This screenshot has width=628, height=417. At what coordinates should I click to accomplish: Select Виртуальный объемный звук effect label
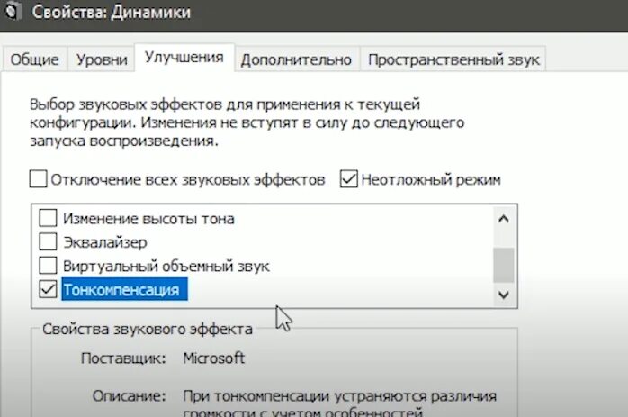coord(166,266)
